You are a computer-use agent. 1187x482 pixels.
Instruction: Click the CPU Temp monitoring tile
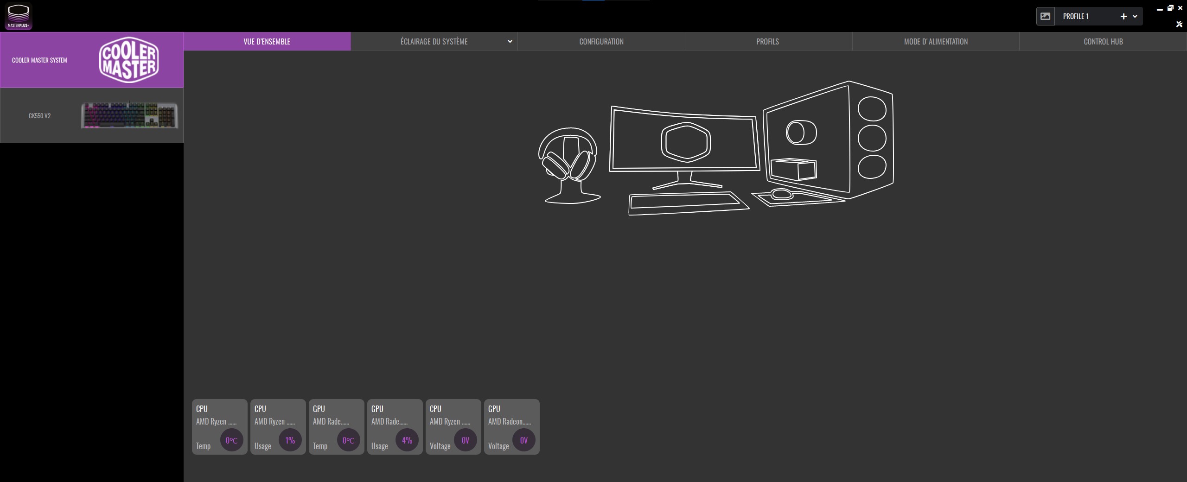(x=219, y=427)
